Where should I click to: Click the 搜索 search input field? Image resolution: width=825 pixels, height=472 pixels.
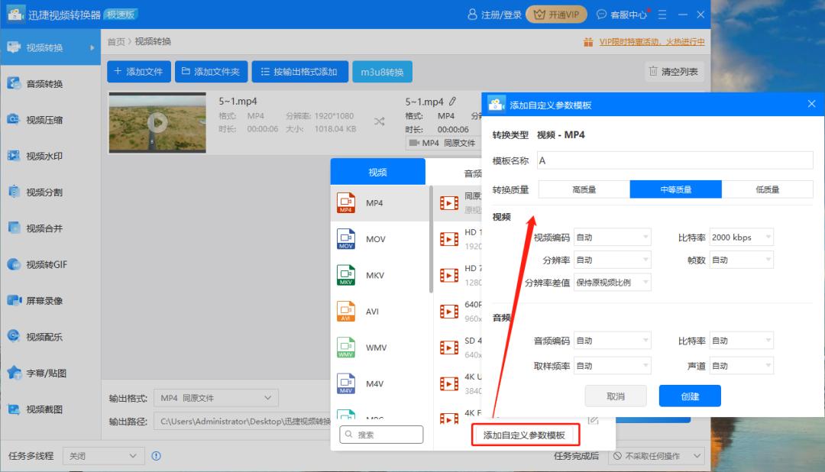tap(382, 434)
